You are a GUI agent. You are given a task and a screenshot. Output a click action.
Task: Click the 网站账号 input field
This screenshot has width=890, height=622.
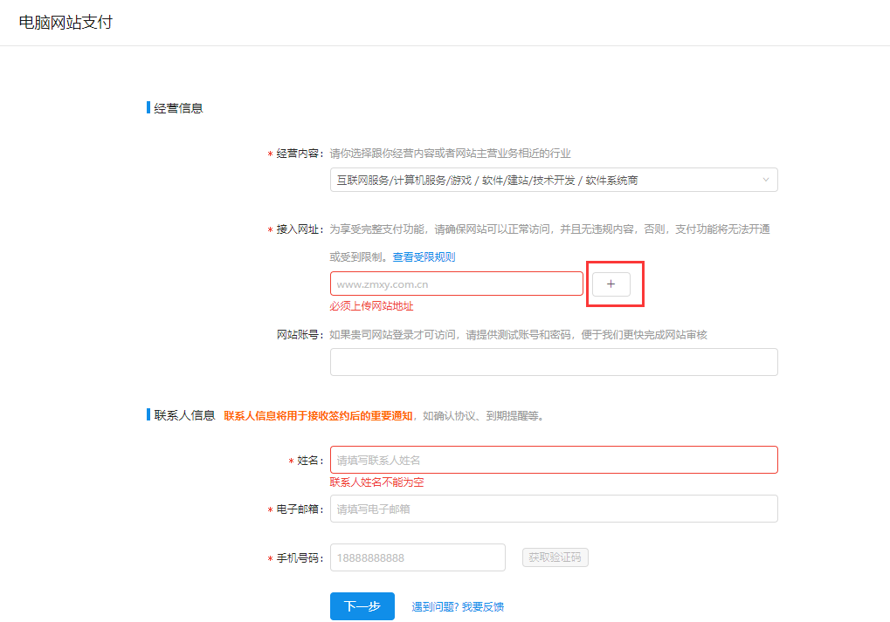tap(554, 362)
